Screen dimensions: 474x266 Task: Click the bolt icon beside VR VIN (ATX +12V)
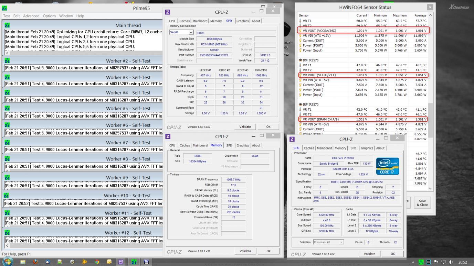pyautogui.click(x=300, y=35)
